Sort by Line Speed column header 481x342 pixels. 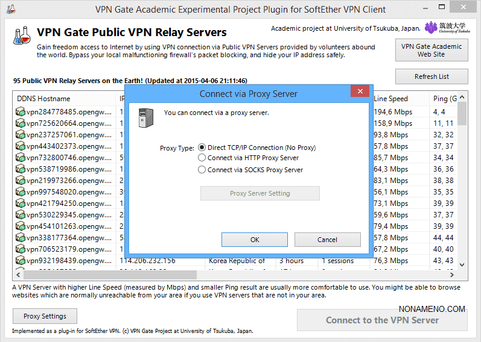pyautogui.click(x=400, y=99)
